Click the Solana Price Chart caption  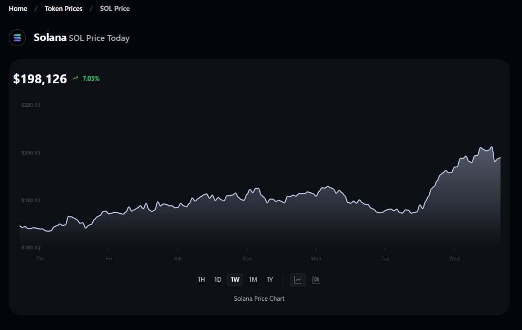(x=259, y=299)
